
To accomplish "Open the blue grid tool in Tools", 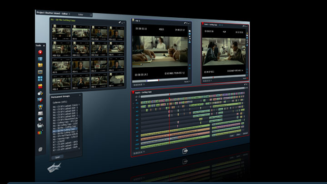I will pos(40,59).
